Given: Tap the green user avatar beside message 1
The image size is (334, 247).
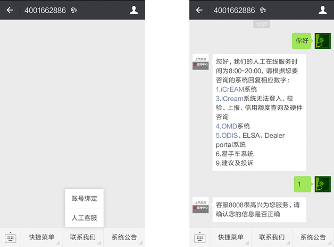Looking at the screenshot, I should (x=323, y=184).
